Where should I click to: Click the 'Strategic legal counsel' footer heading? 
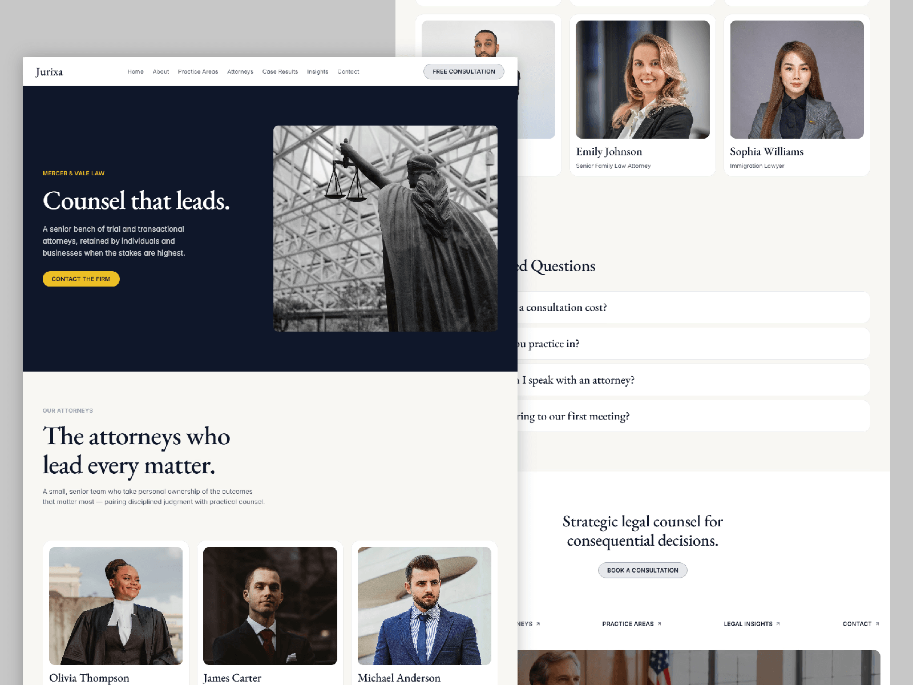coord(643,531)
